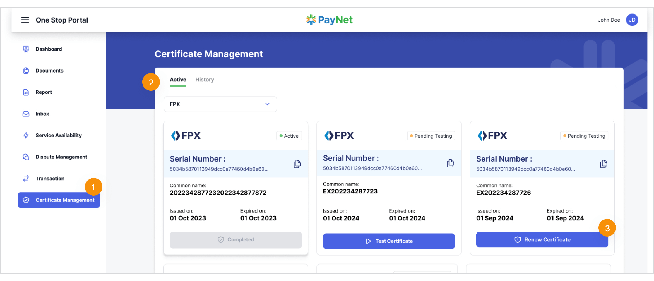Image resolution: width=654 pixels, height=281 pixels.
Task: Select Certificate Management in the sidebar
Action: [59, 200]
